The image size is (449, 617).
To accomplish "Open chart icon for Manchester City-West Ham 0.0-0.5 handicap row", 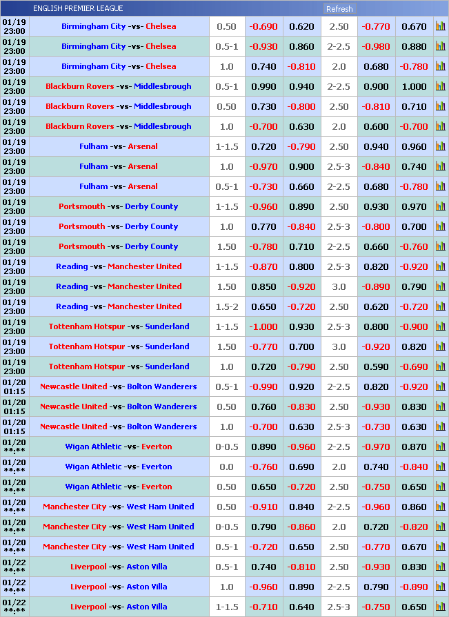I will point(440,527).
